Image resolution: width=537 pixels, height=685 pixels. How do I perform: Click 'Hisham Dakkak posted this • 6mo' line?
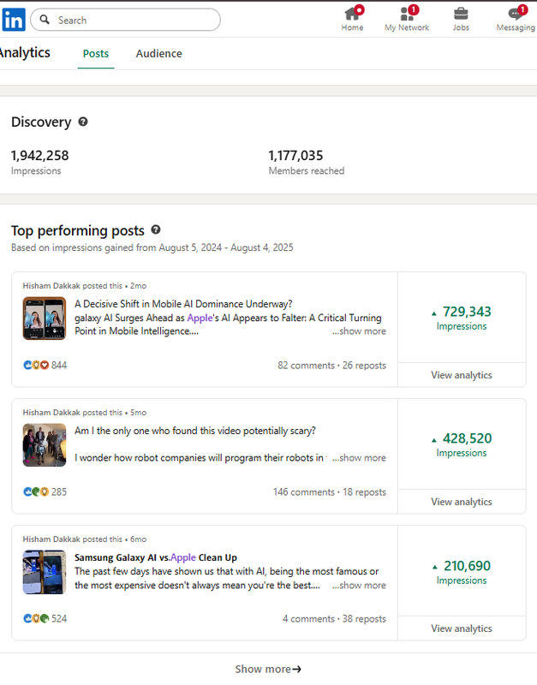[84, 539]
